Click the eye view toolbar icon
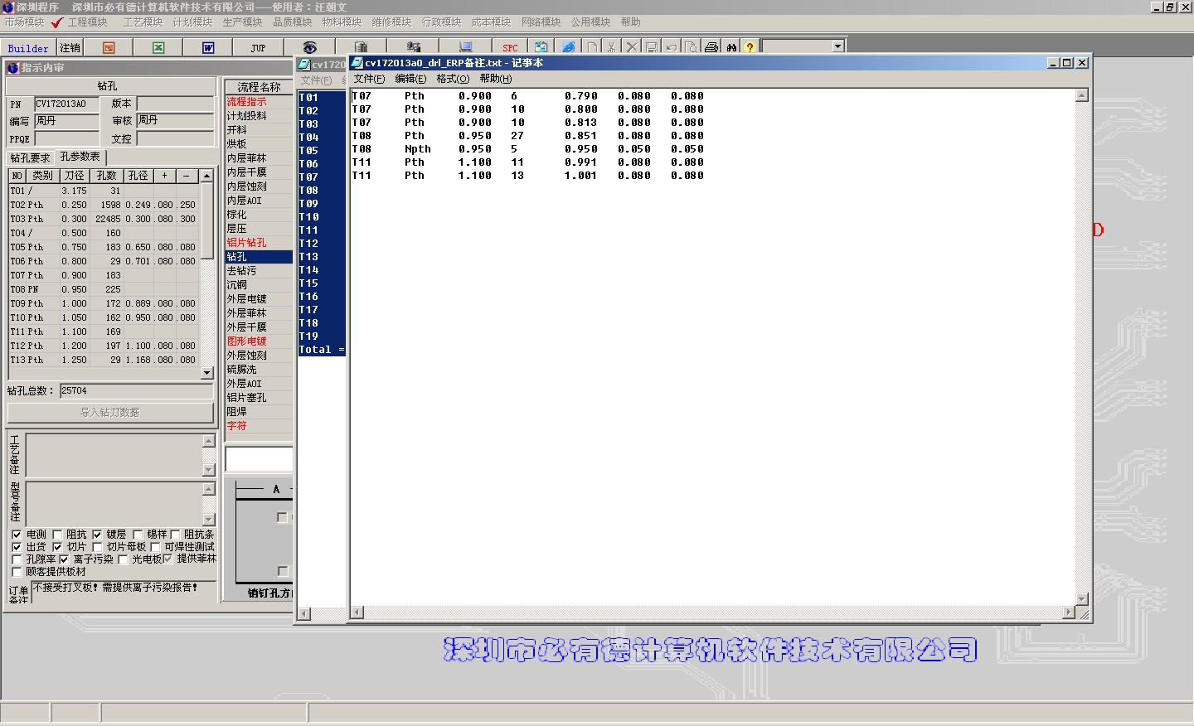 point(309,47)
